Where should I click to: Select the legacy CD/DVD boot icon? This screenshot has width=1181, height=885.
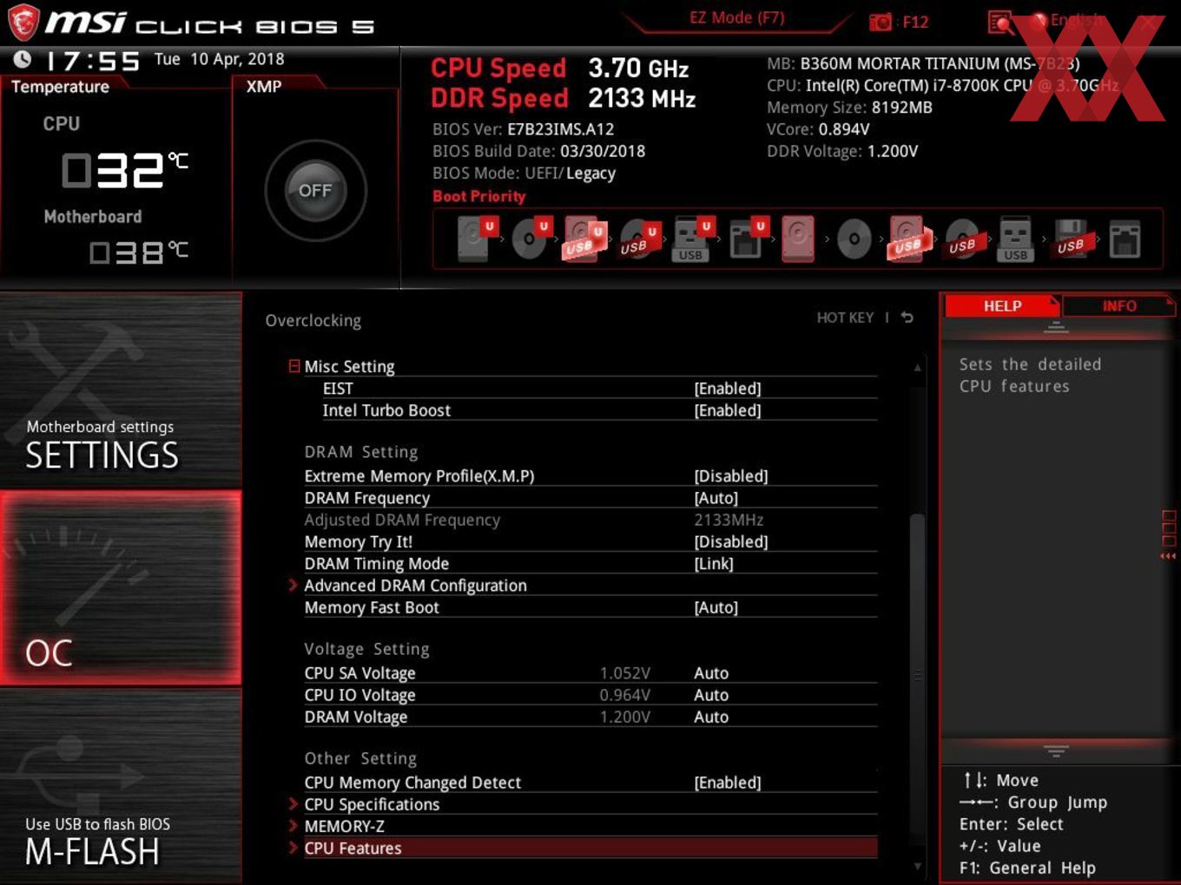click(854, 239)
